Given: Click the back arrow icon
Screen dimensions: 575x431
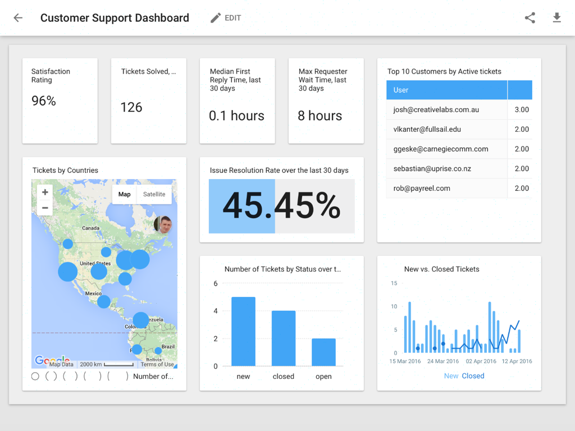Looking at the screenshot, I should tap(18, 18).
